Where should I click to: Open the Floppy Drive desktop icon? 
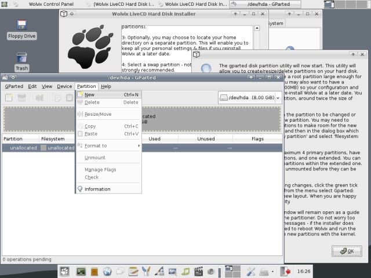coord(21,28)
